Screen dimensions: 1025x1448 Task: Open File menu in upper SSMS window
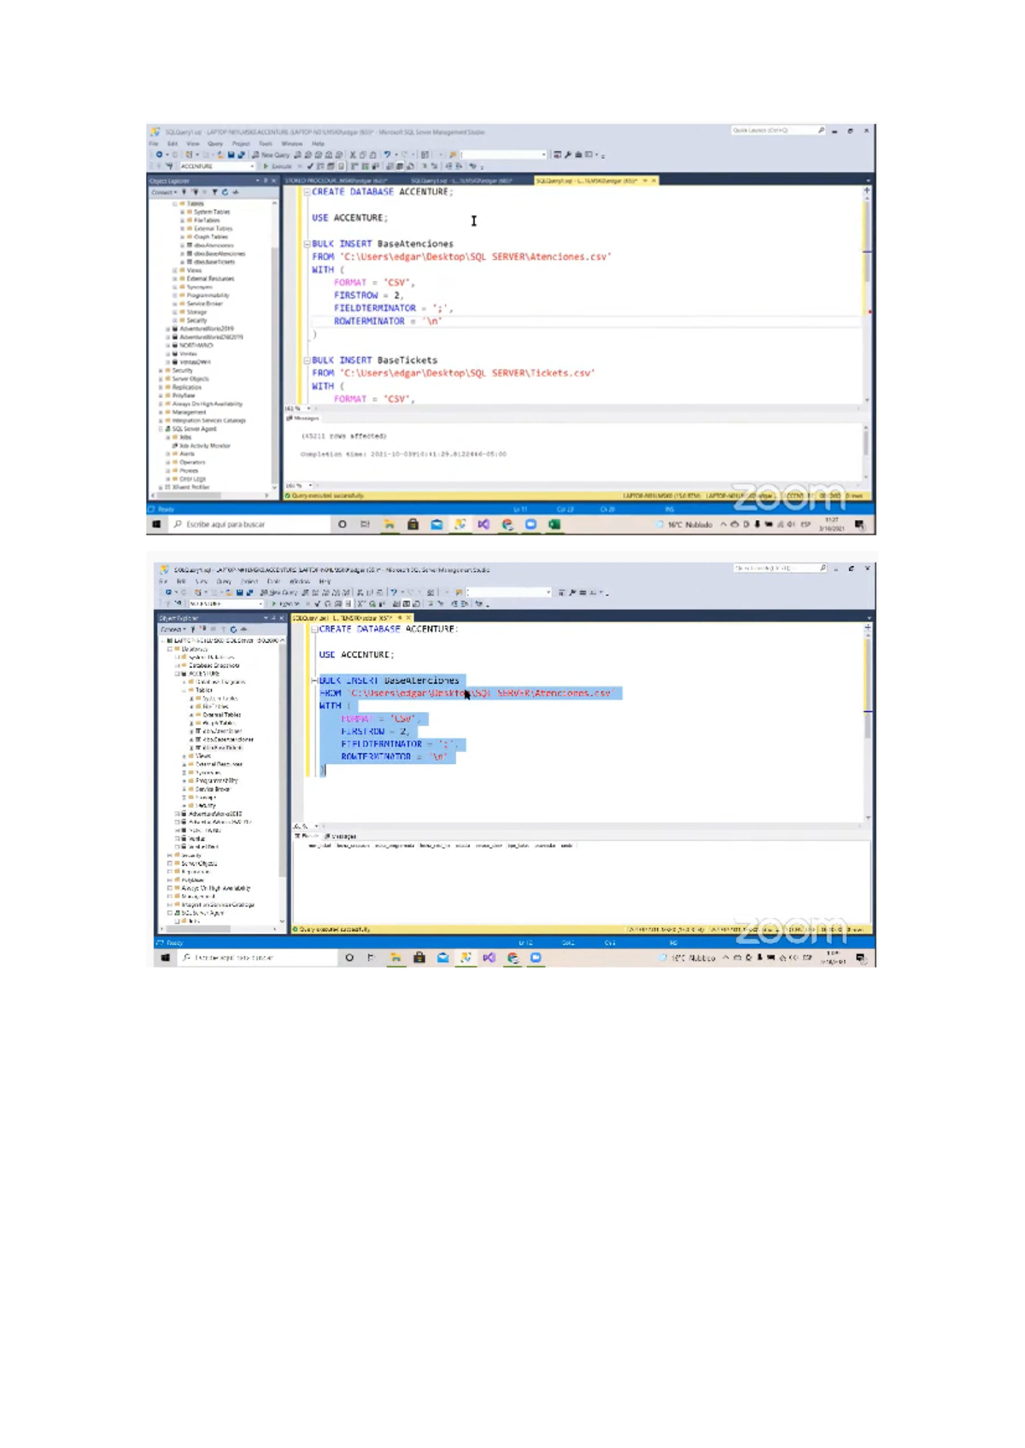coord(154,143)
